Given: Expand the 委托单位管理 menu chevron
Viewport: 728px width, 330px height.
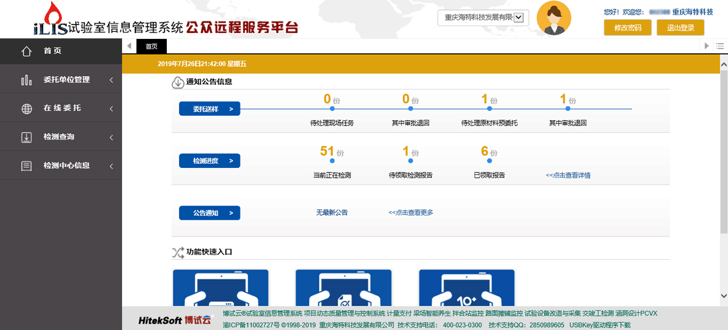Looking at the screenshot, I should coord(111,80).
